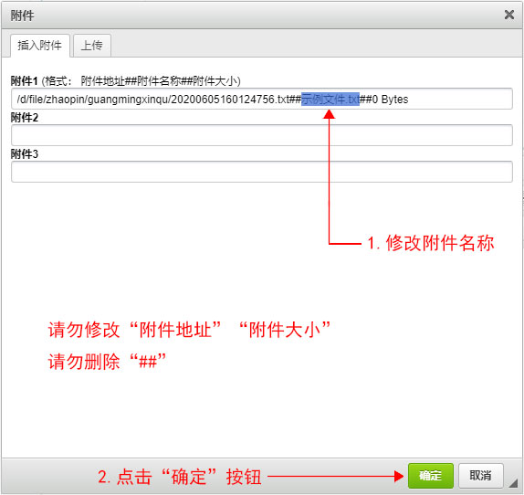This screenshot has height=495, width=524.
Task: Select the 插入附件 tab
Action: coord(40,46)
